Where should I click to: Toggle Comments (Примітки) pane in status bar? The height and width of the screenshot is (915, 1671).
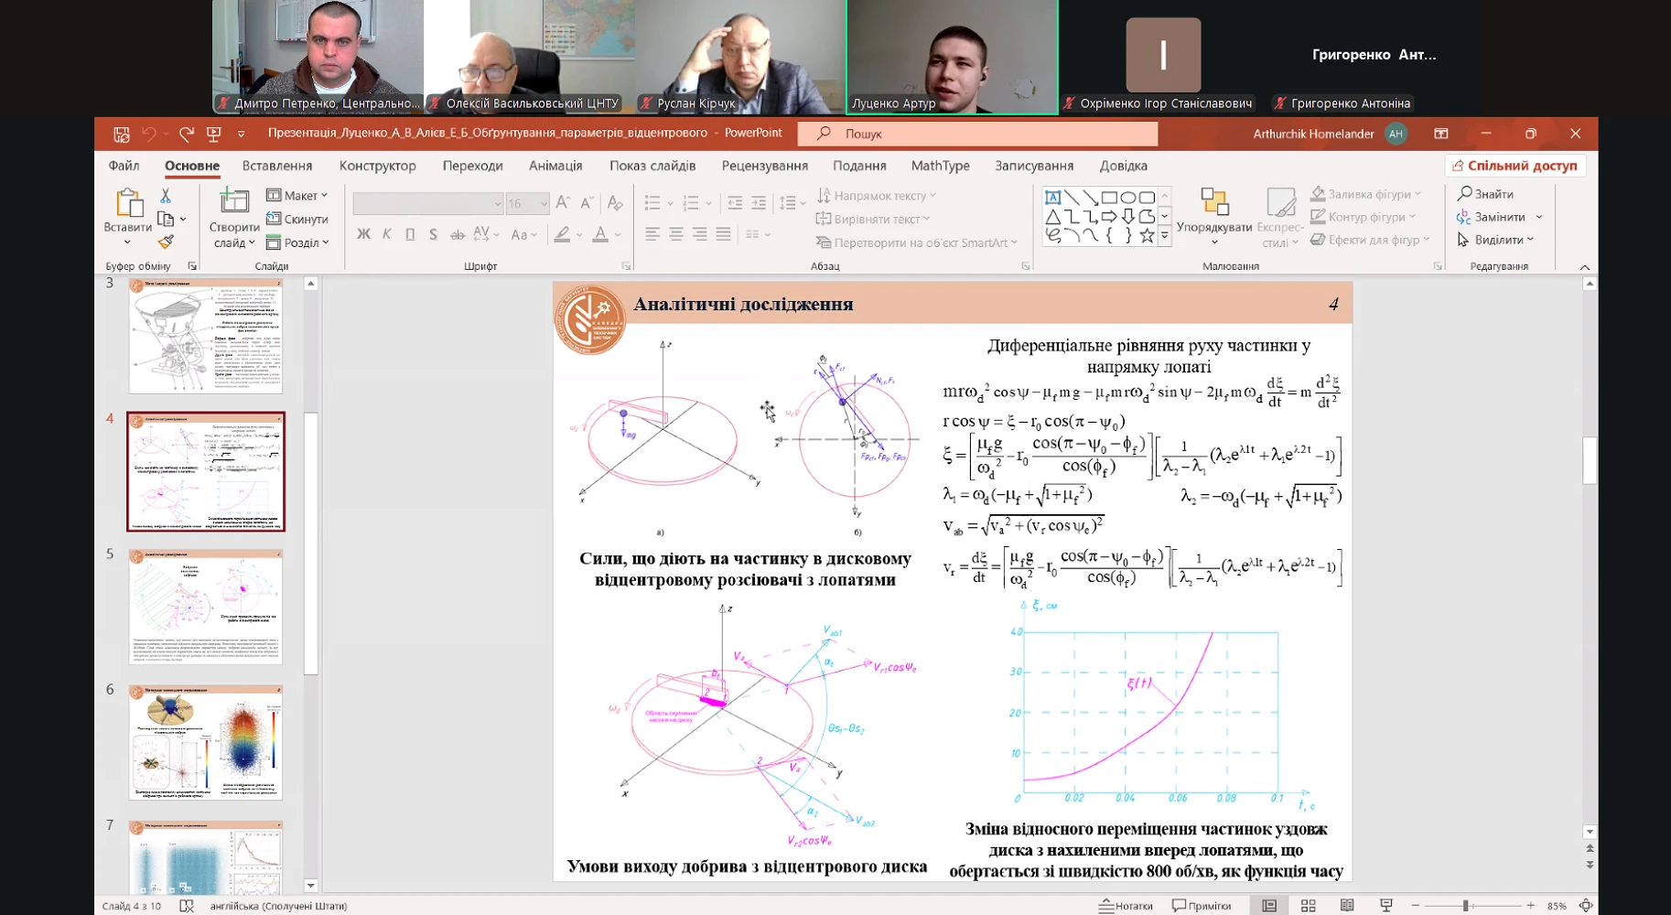(x=1202, y=905)
